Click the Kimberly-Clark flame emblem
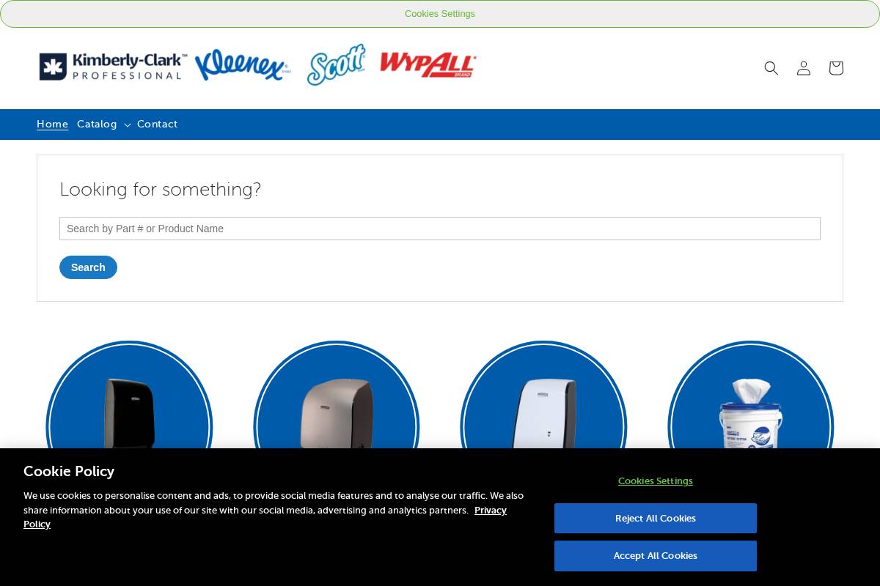This screenshot has height=586, width=880. pyautogui.click(x=53, y=65)
